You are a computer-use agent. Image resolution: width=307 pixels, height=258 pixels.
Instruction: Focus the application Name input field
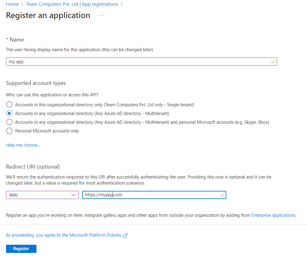click(x=142, y=62)
